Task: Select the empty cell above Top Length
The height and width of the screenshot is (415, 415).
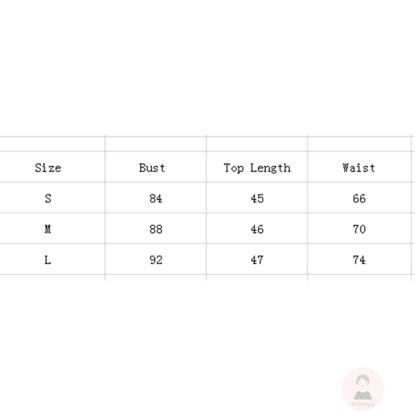Action: click(257, 144)
